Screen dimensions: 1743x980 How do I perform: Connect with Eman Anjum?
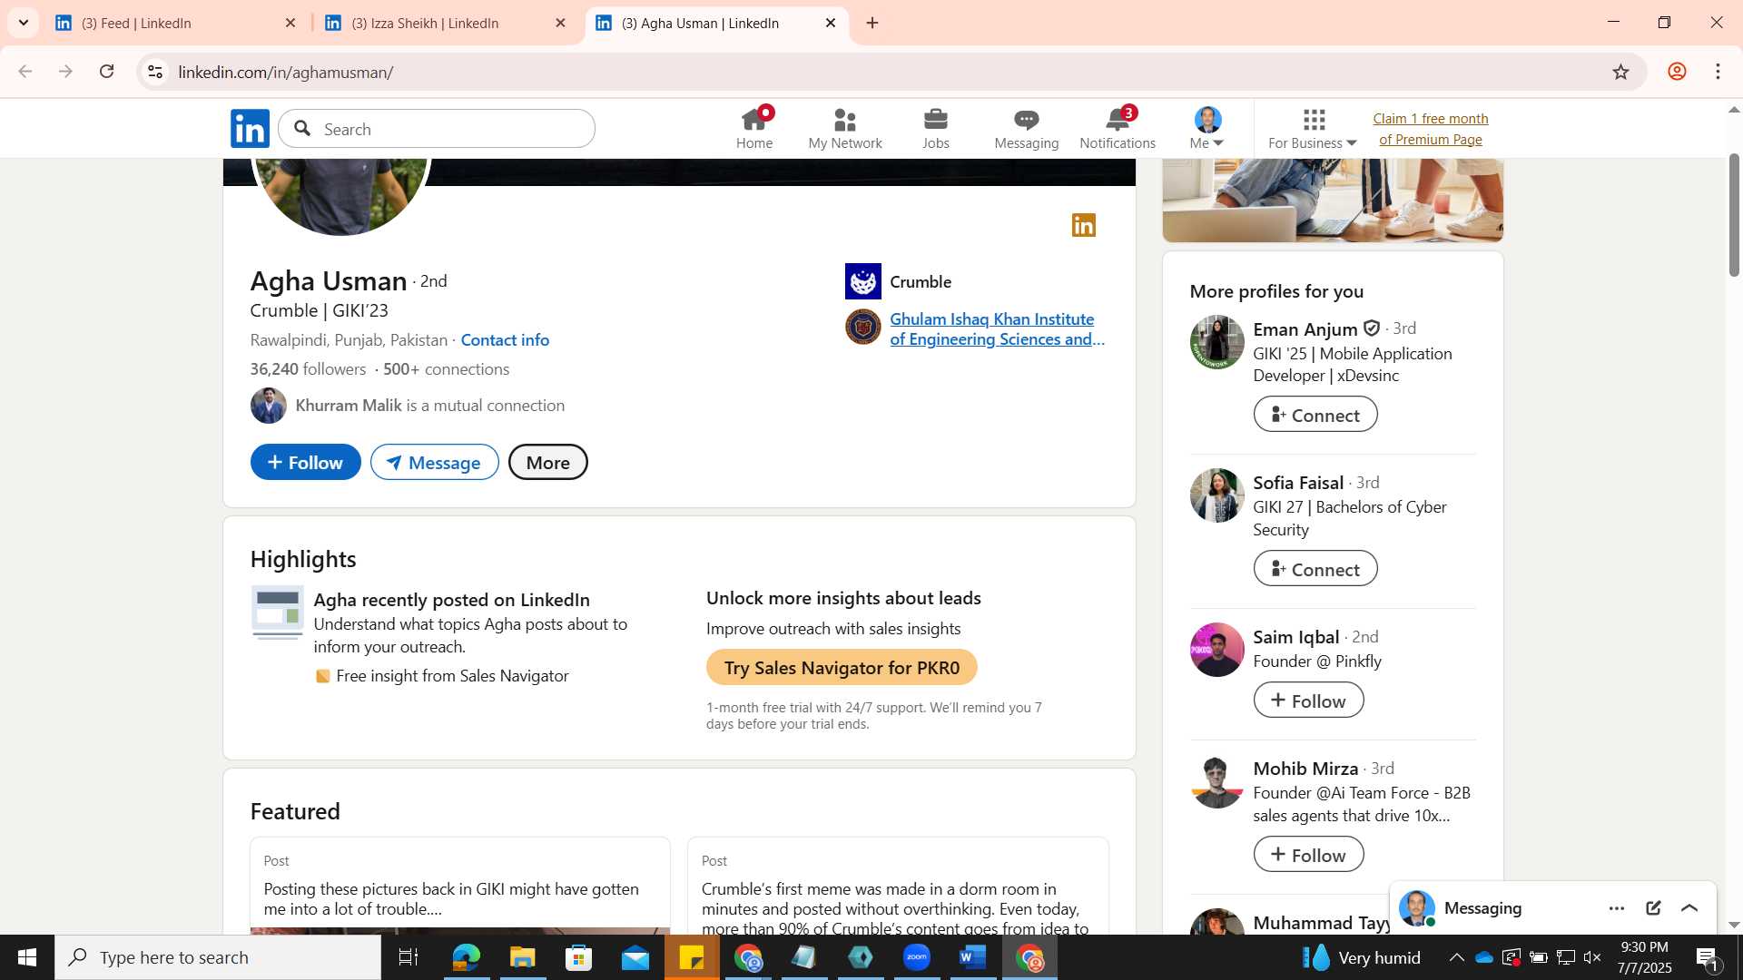(x=1315, y=415)
